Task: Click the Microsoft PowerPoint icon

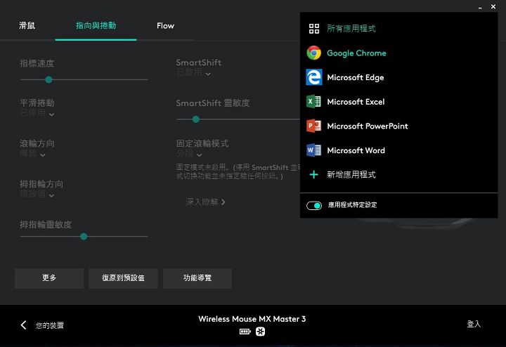Action: (313, 126)
